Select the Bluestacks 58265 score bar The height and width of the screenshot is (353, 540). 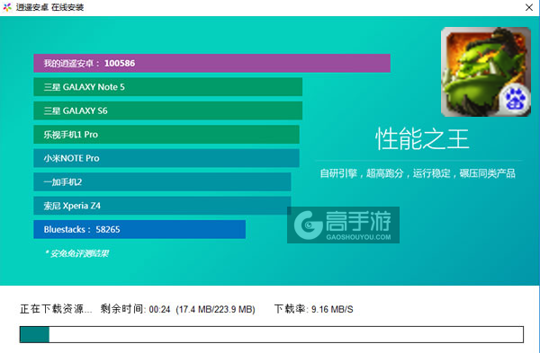point(139,229)
